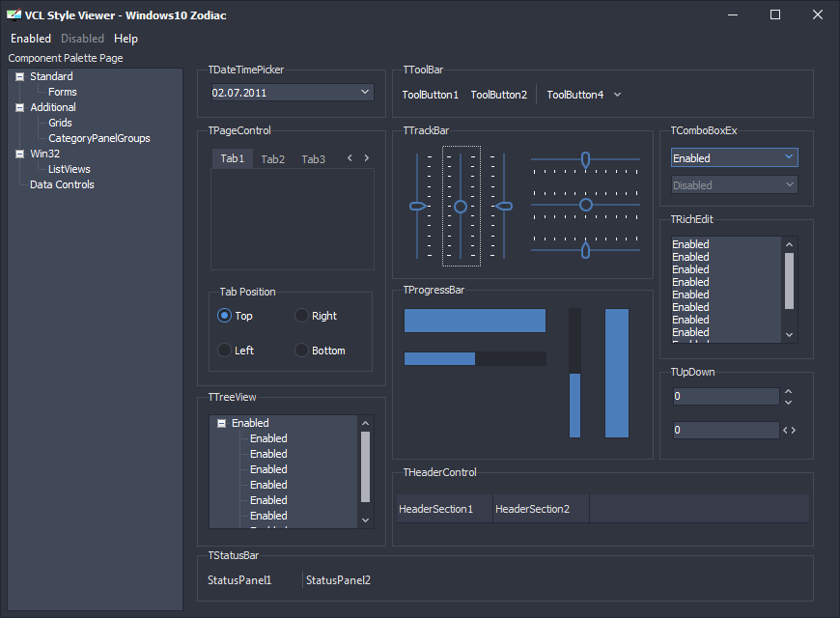Click the rightmost vertical trackbar thumb
This screenshot has width=840, height=618.
coord(504,206)
